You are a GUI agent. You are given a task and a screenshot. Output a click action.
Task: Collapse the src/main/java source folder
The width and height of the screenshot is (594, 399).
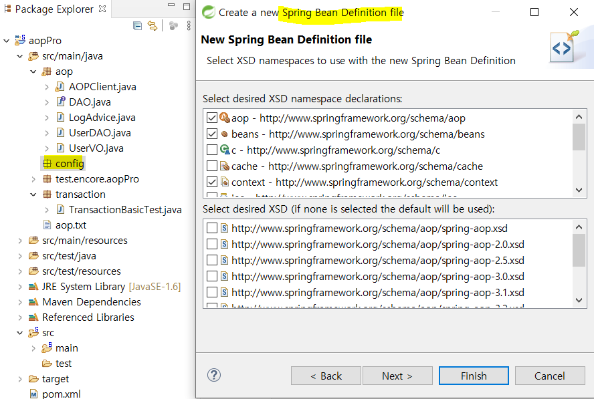tap(19, 56)
